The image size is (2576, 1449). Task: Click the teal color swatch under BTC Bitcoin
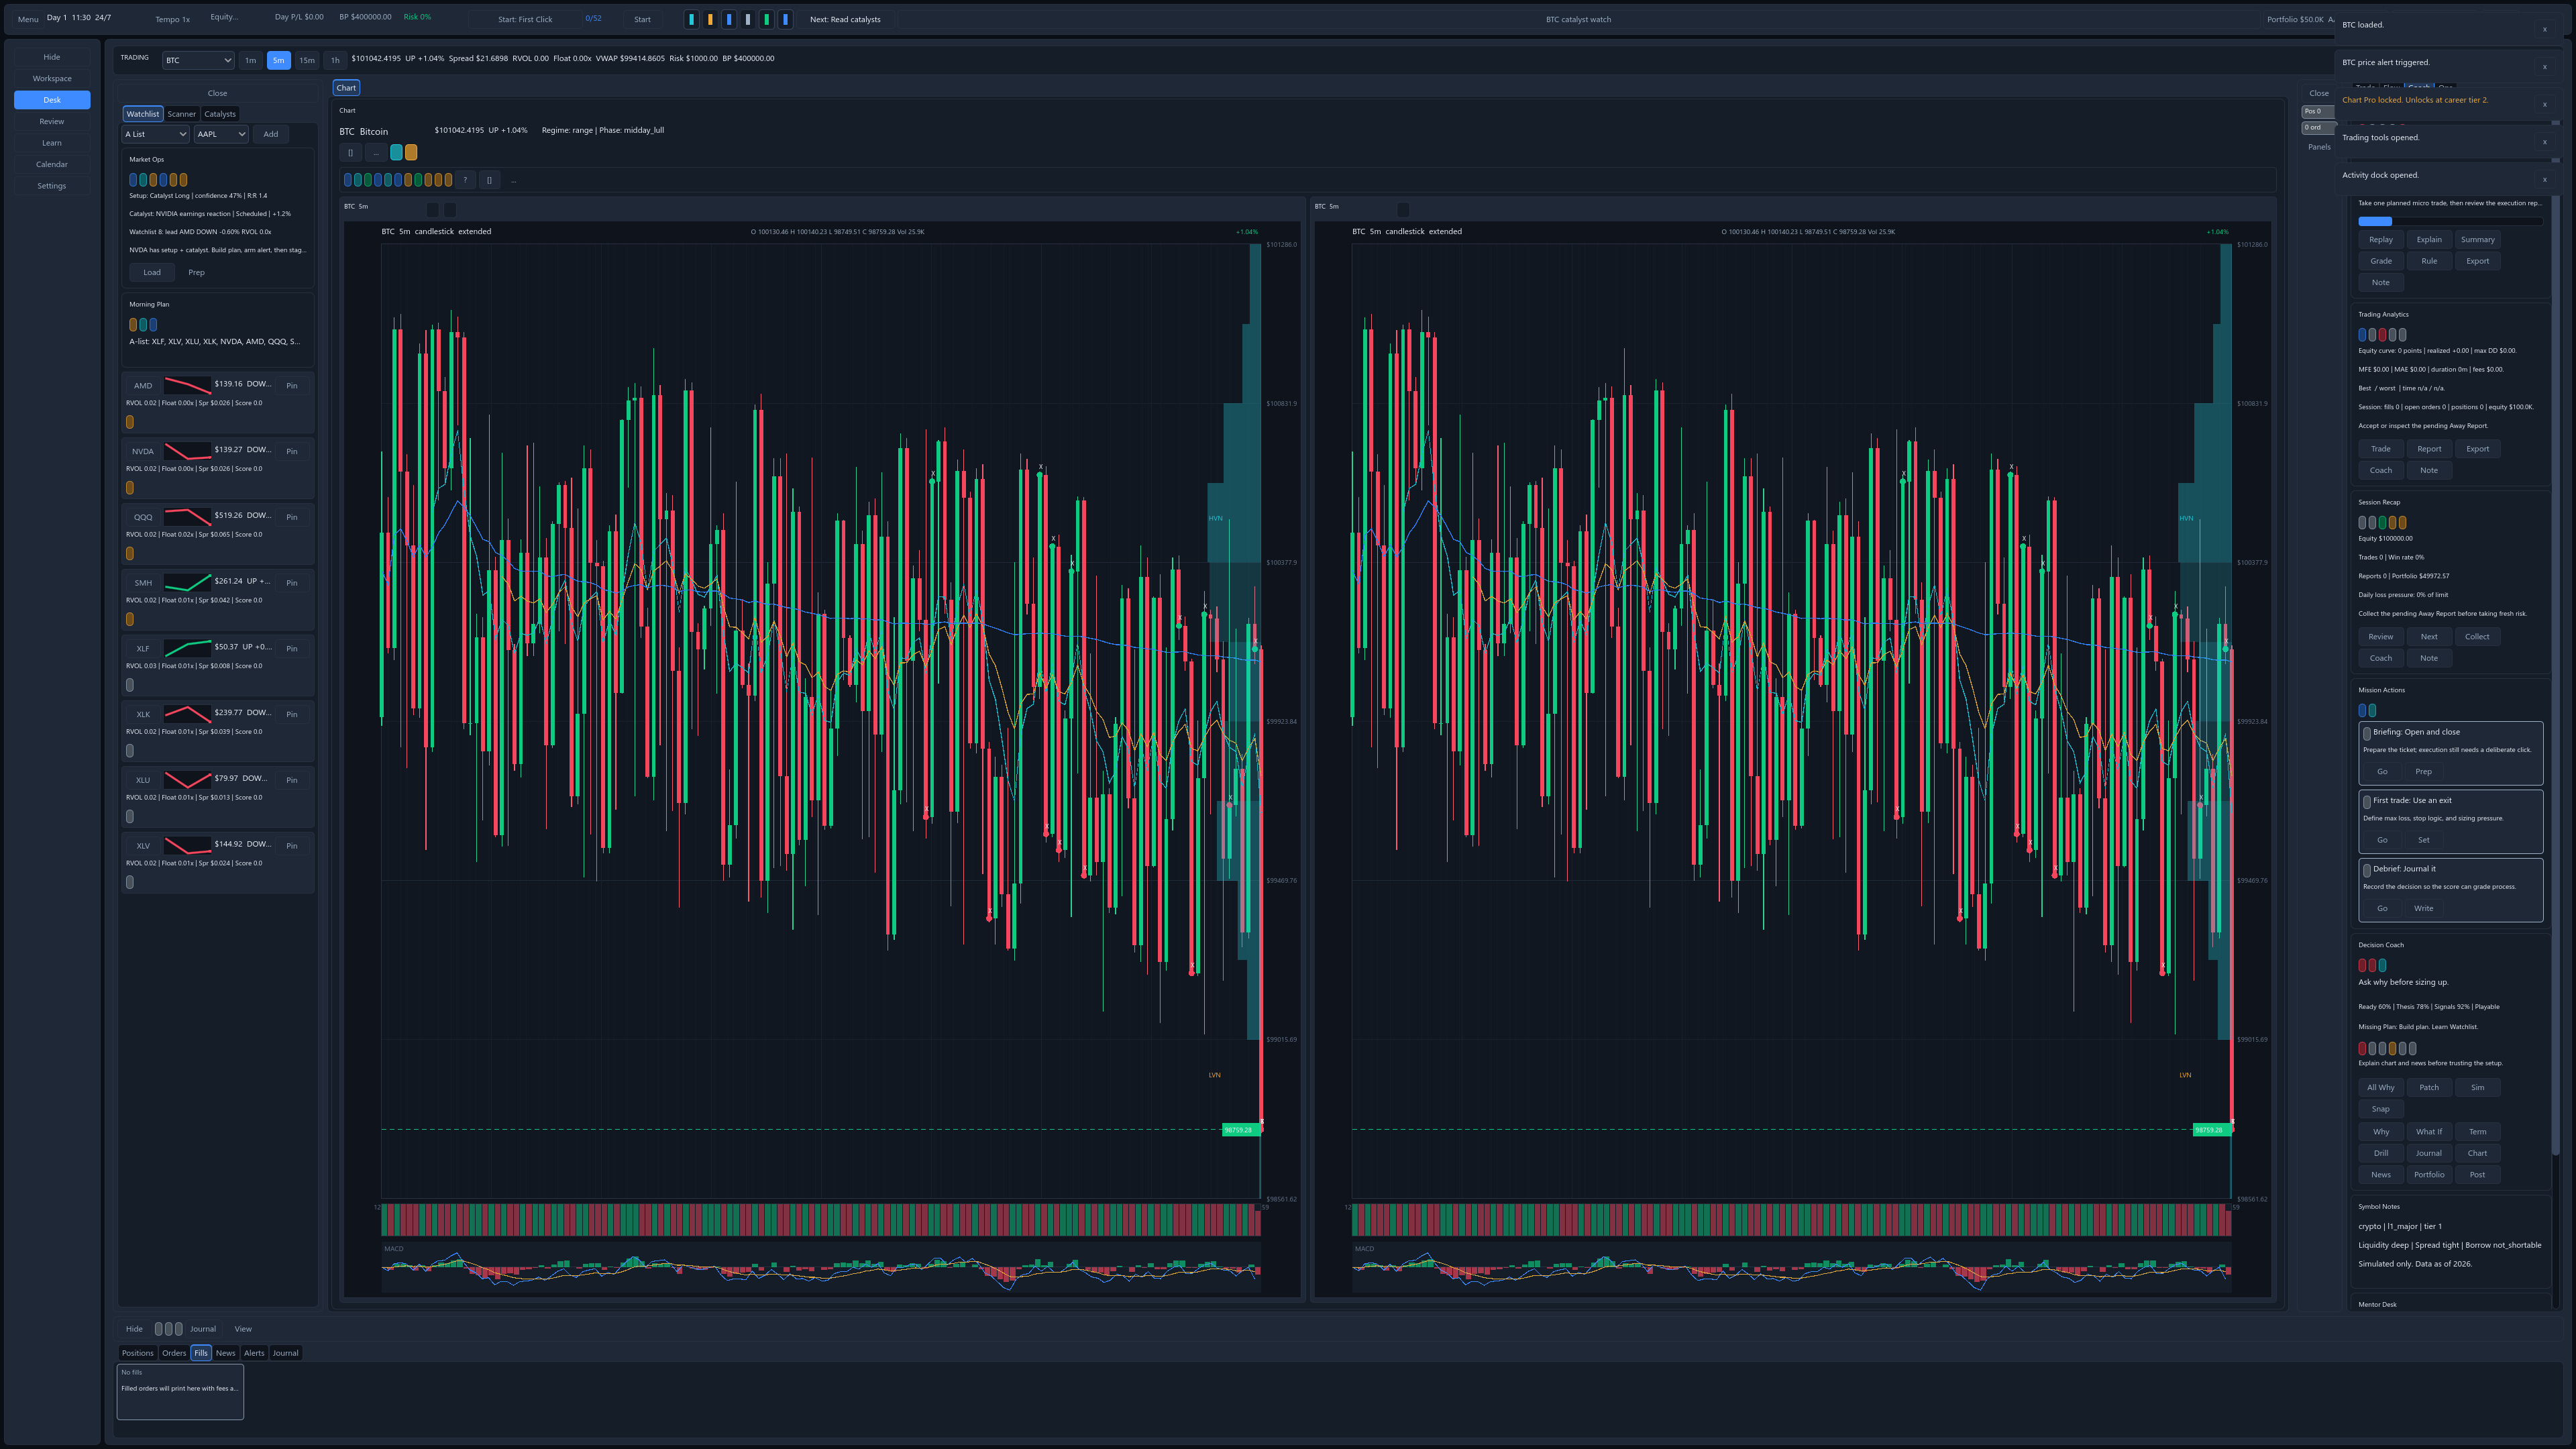pyautogui.click(x=396, y=153)
